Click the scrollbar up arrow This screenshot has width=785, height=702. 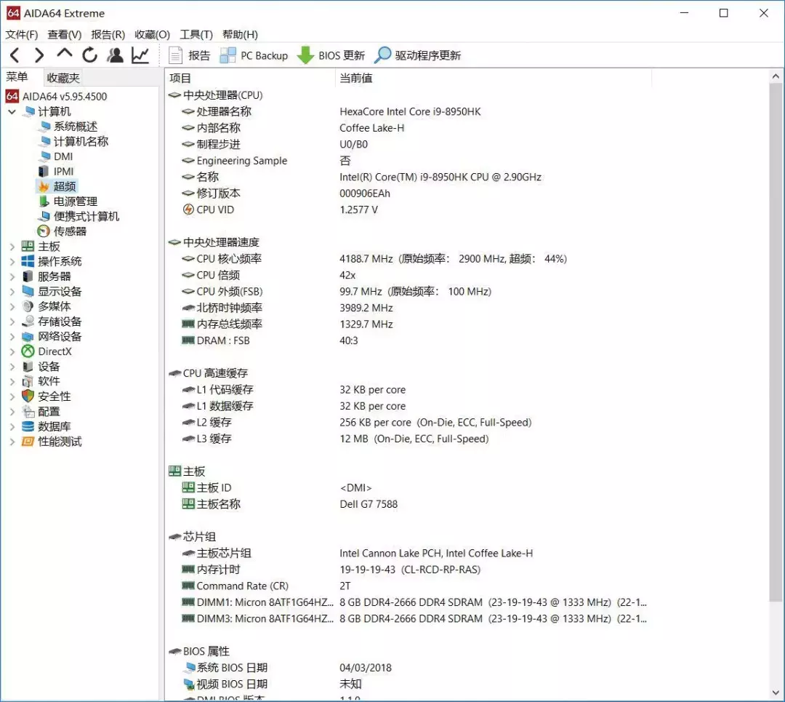tap(776, 76)
